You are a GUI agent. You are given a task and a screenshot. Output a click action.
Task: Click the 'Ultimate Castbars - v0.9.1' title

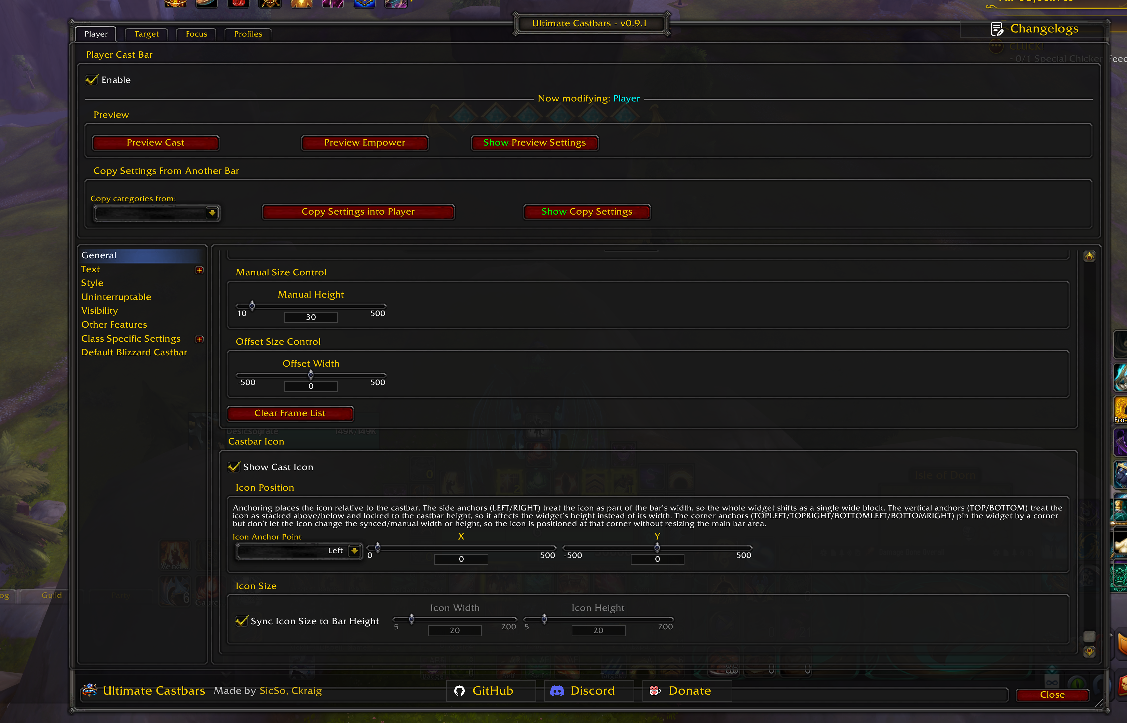tap(589, 24)
